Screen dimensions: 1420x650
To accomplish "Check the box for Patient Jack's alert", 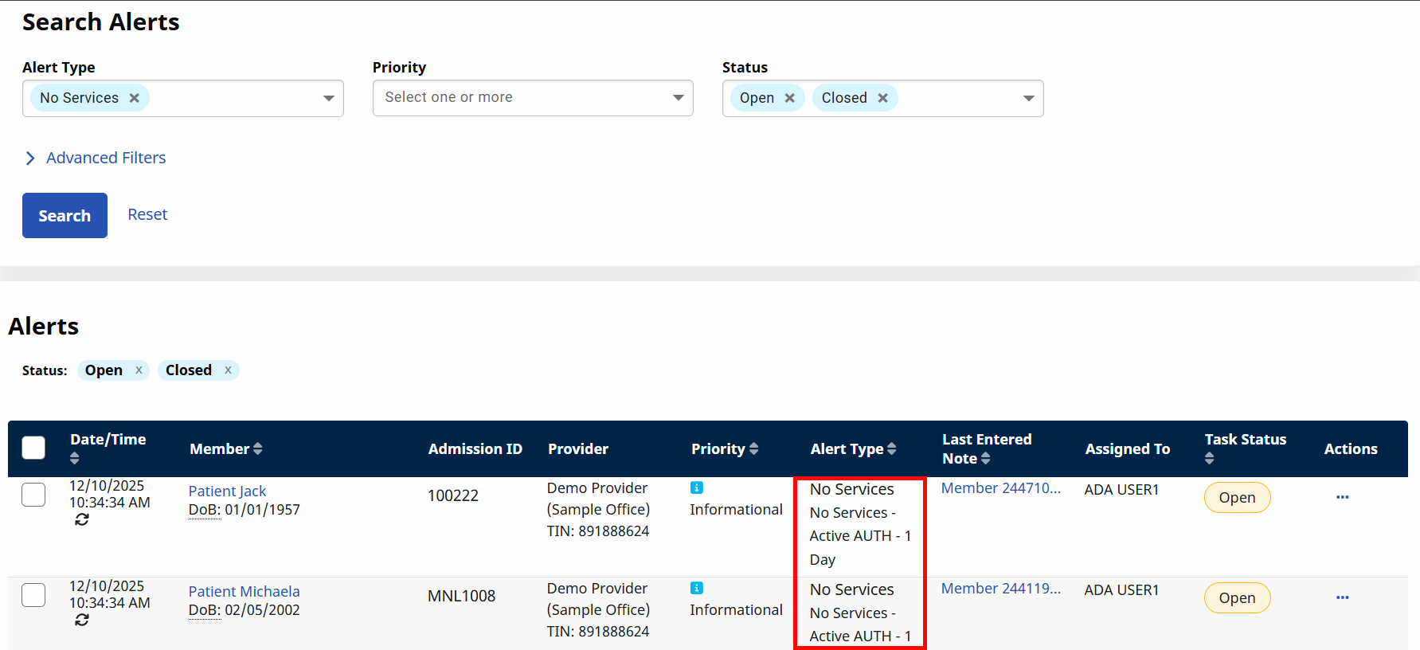I will coord(33,495).
